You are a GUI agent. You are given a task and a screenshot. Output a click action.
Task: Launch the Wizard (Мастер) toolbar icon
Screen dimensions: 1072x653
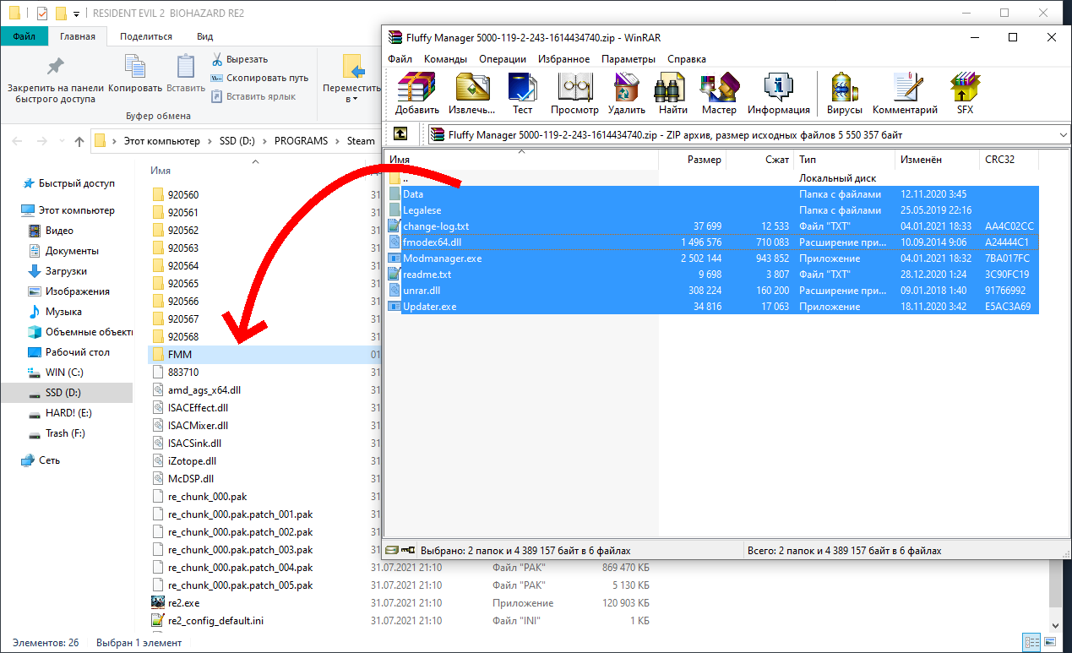tap(719, 93)
